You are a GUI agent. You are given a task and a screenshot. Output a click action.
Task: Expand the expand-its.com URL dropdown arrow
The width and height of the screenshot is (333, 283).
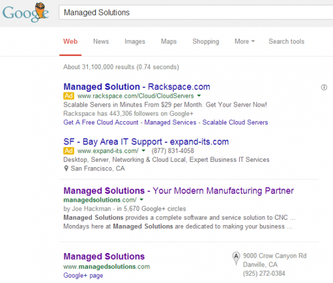click(x=143, y=150)
